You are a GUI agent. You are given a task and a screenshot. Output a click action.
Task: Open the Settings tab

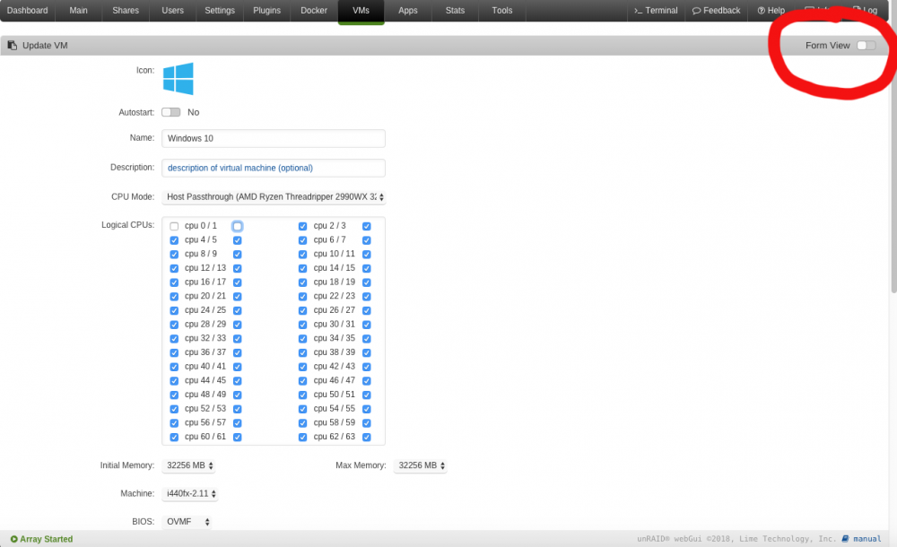click(x=220, y=10)
